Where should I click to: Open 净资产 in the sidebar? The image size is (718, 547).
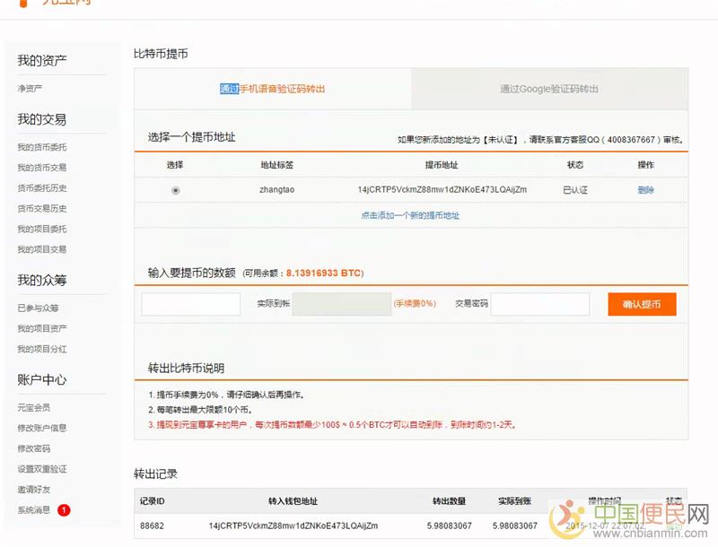point(30,89)
